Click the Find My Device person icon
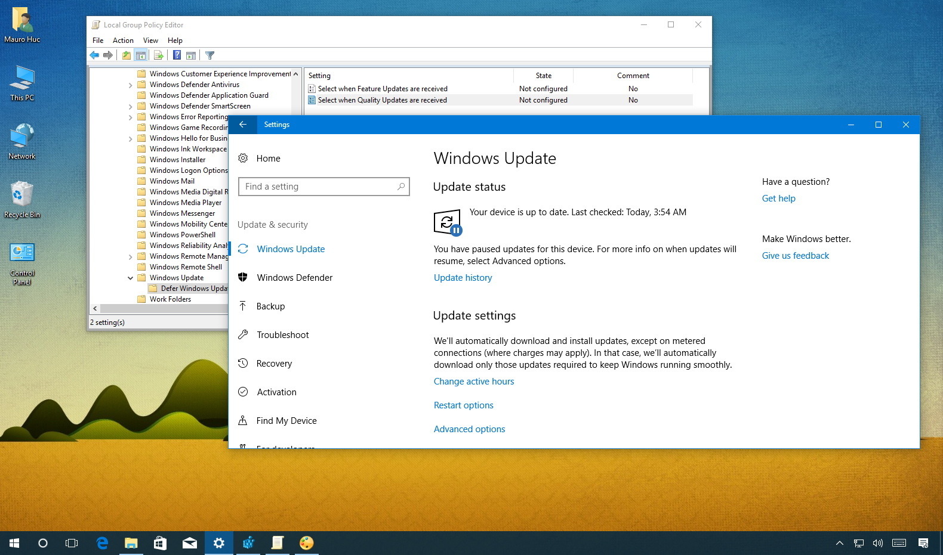Screen dimensions: 943x555 [243, 420]
